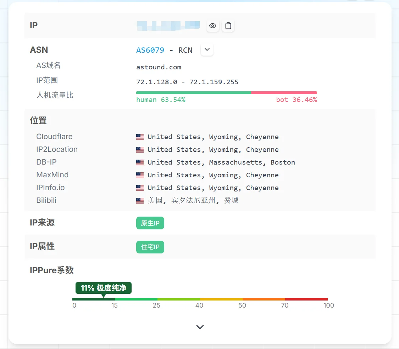399x349 pixels.
Task: Click the 原生IP source badge
Action: 150,223
